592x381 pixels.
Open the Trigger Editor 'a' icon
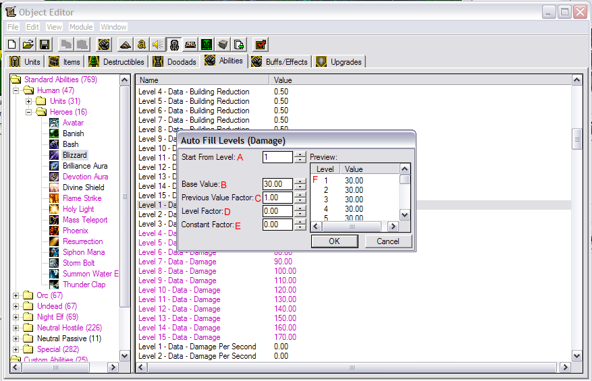click(142, 45)
